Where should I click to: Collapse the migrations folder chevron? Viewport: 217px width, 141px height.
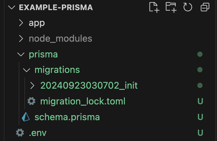point(27,70)
